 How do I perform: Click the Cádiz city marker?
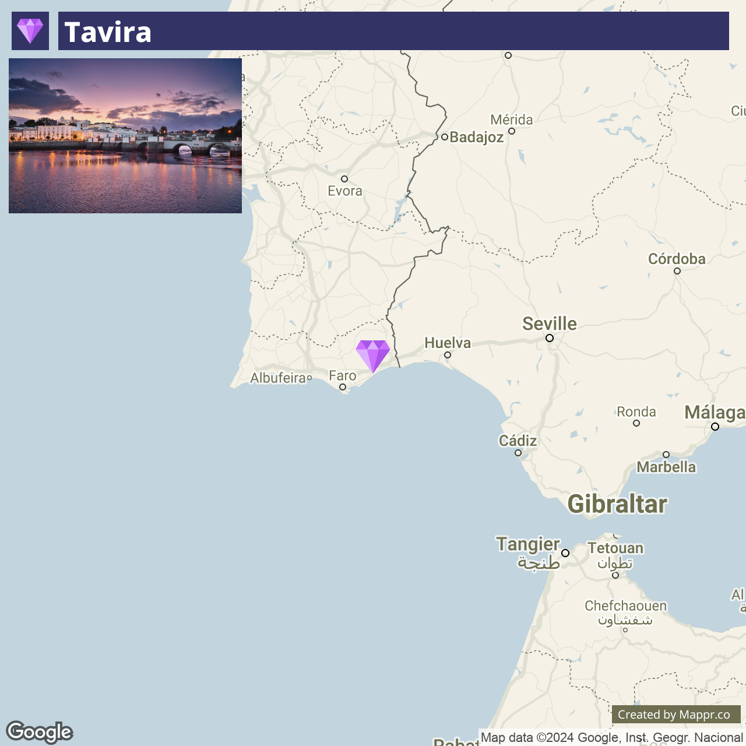coord(518,453)
